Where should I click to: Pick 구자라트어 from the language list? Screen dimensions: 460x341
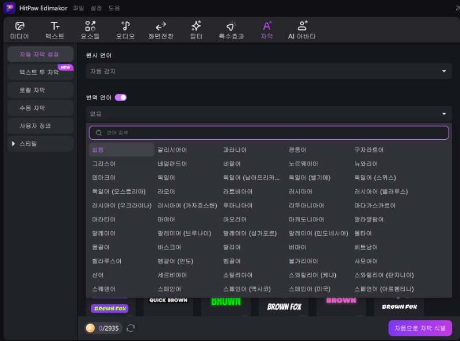pyautogui.click(x=369, y=150)
